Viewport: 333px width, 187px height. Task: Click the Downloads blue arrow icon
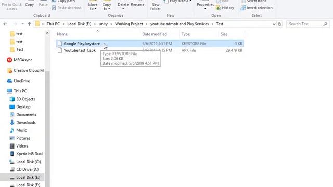coord(12,123)
